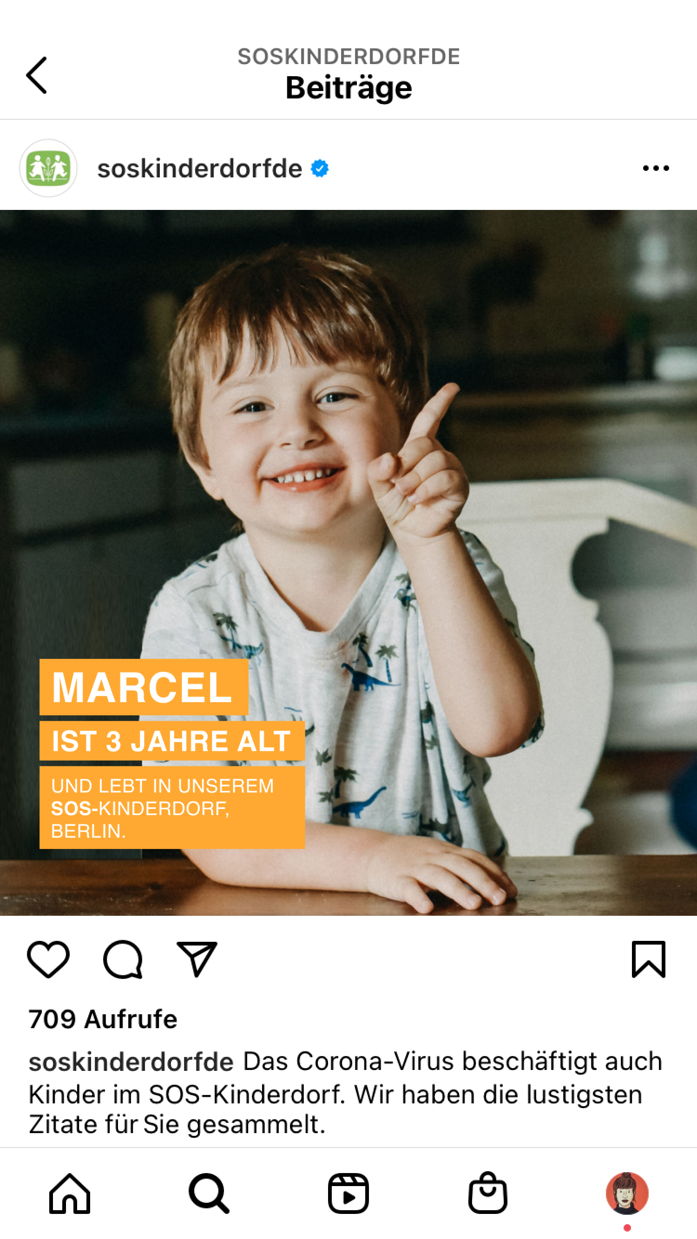The height and width of the screenshot is (1239, 697).
Task: Tap the 709 Aufrufe view count
Action: pyautogui.click(x=103, y=1019)
